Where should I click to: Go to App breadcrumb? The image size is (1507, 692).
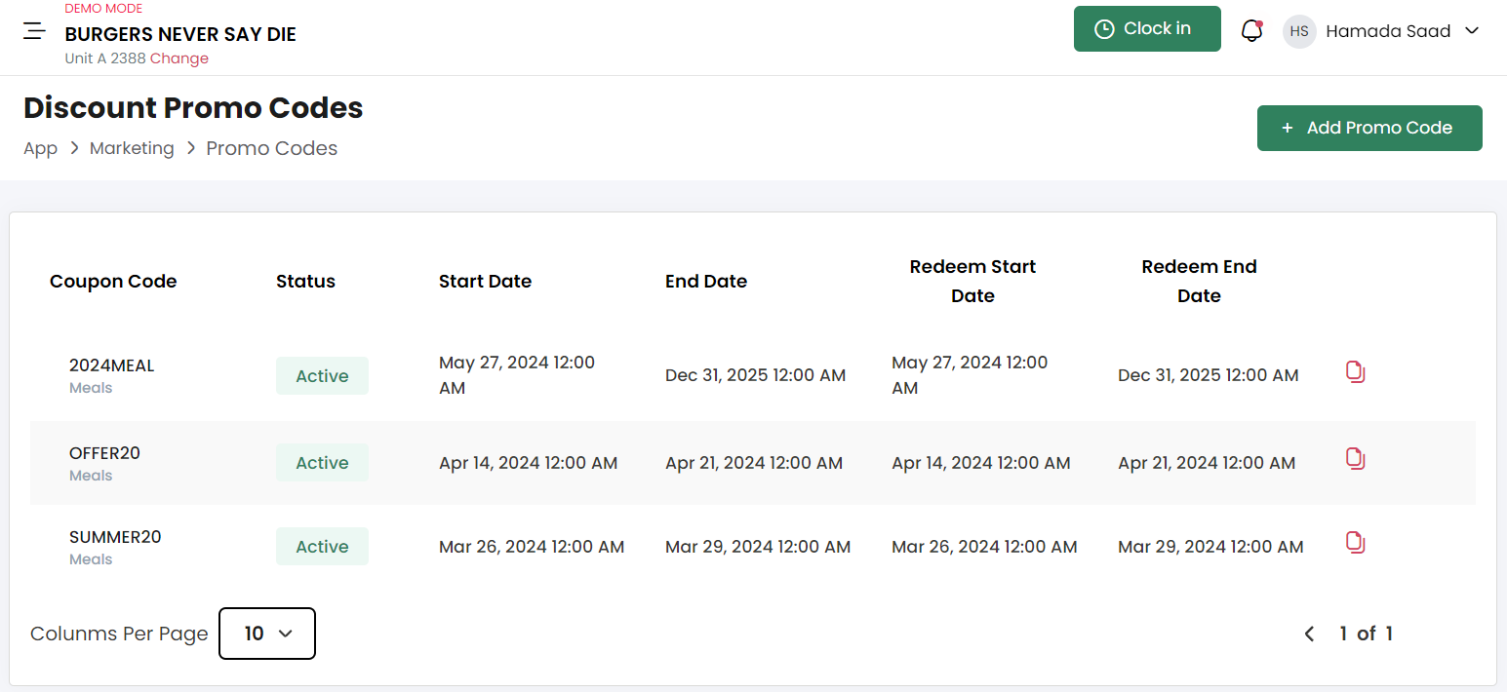[40, 148]
